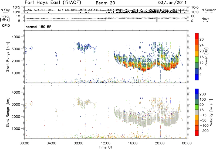
Task: Click the 'Velocity [m s-1]' colorbar title
Action: [211, 112]
